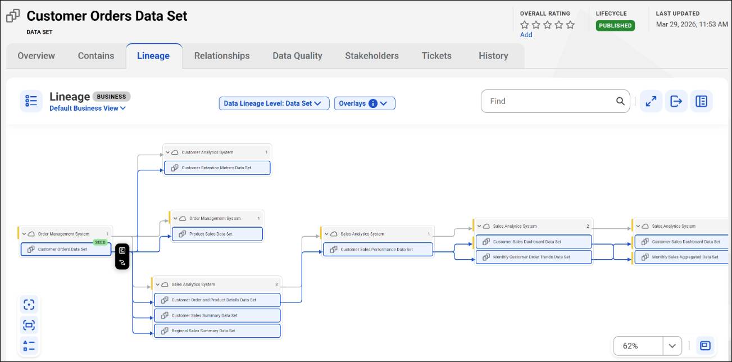The height and width of the screenshot is (362, 732).
Task: Click the fifth rating star
Action: (x=570, y=25)
